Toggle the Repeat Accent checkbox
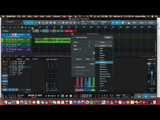The width and height of the screenshot is (160, 120). [x=74, y=67]
